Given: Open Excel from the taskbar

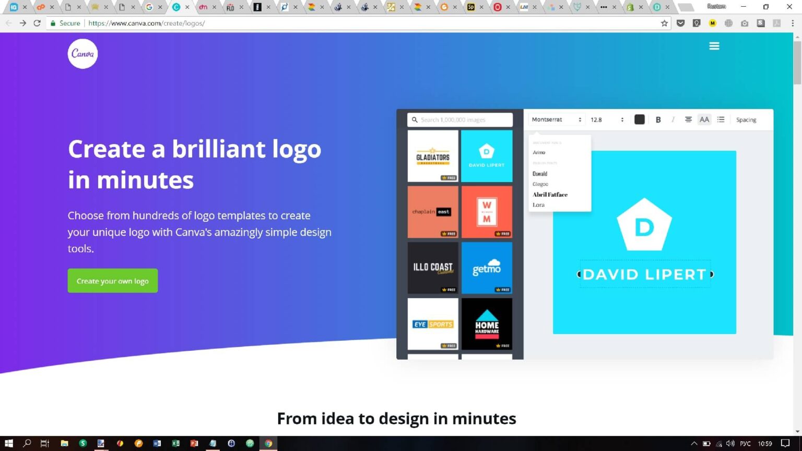Looking at the screenshot, I should pos(175,443).
